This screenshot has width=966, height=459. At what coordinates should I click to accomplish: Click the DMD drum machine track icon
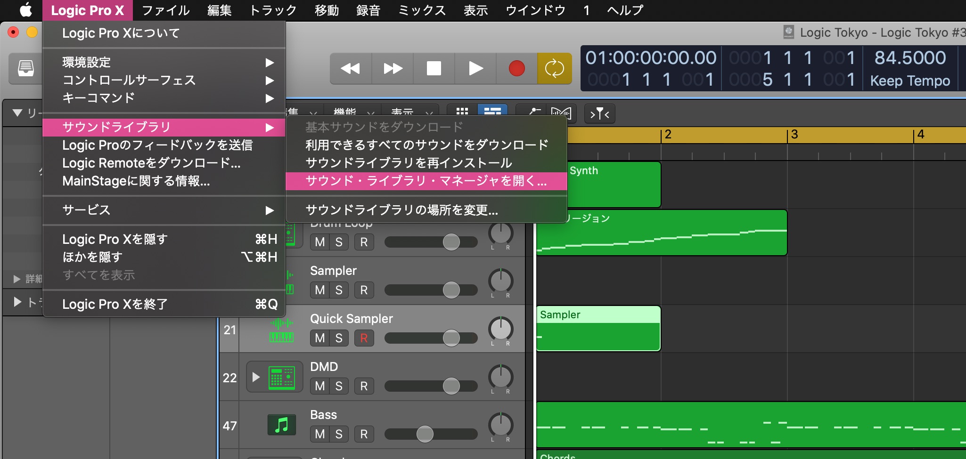point(282,377)
